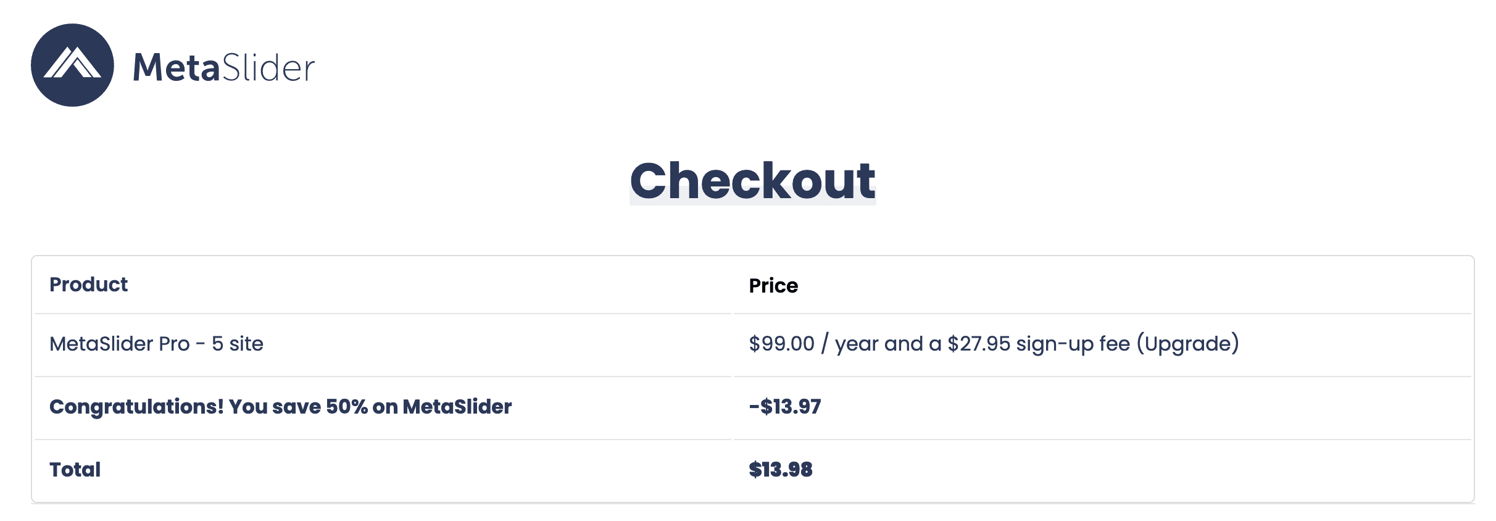1496x521 pixels.
Task: Click the "sign-up fee" text
Action: pos(1073,344)
